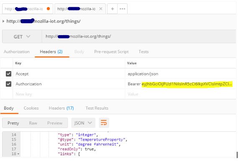
Task: Click the "TemperatureProperty" value on line 15
Action: pos(102,140)
